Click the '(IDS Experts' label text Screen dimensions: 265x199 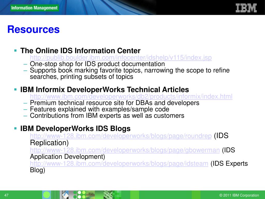click(229, 164)
